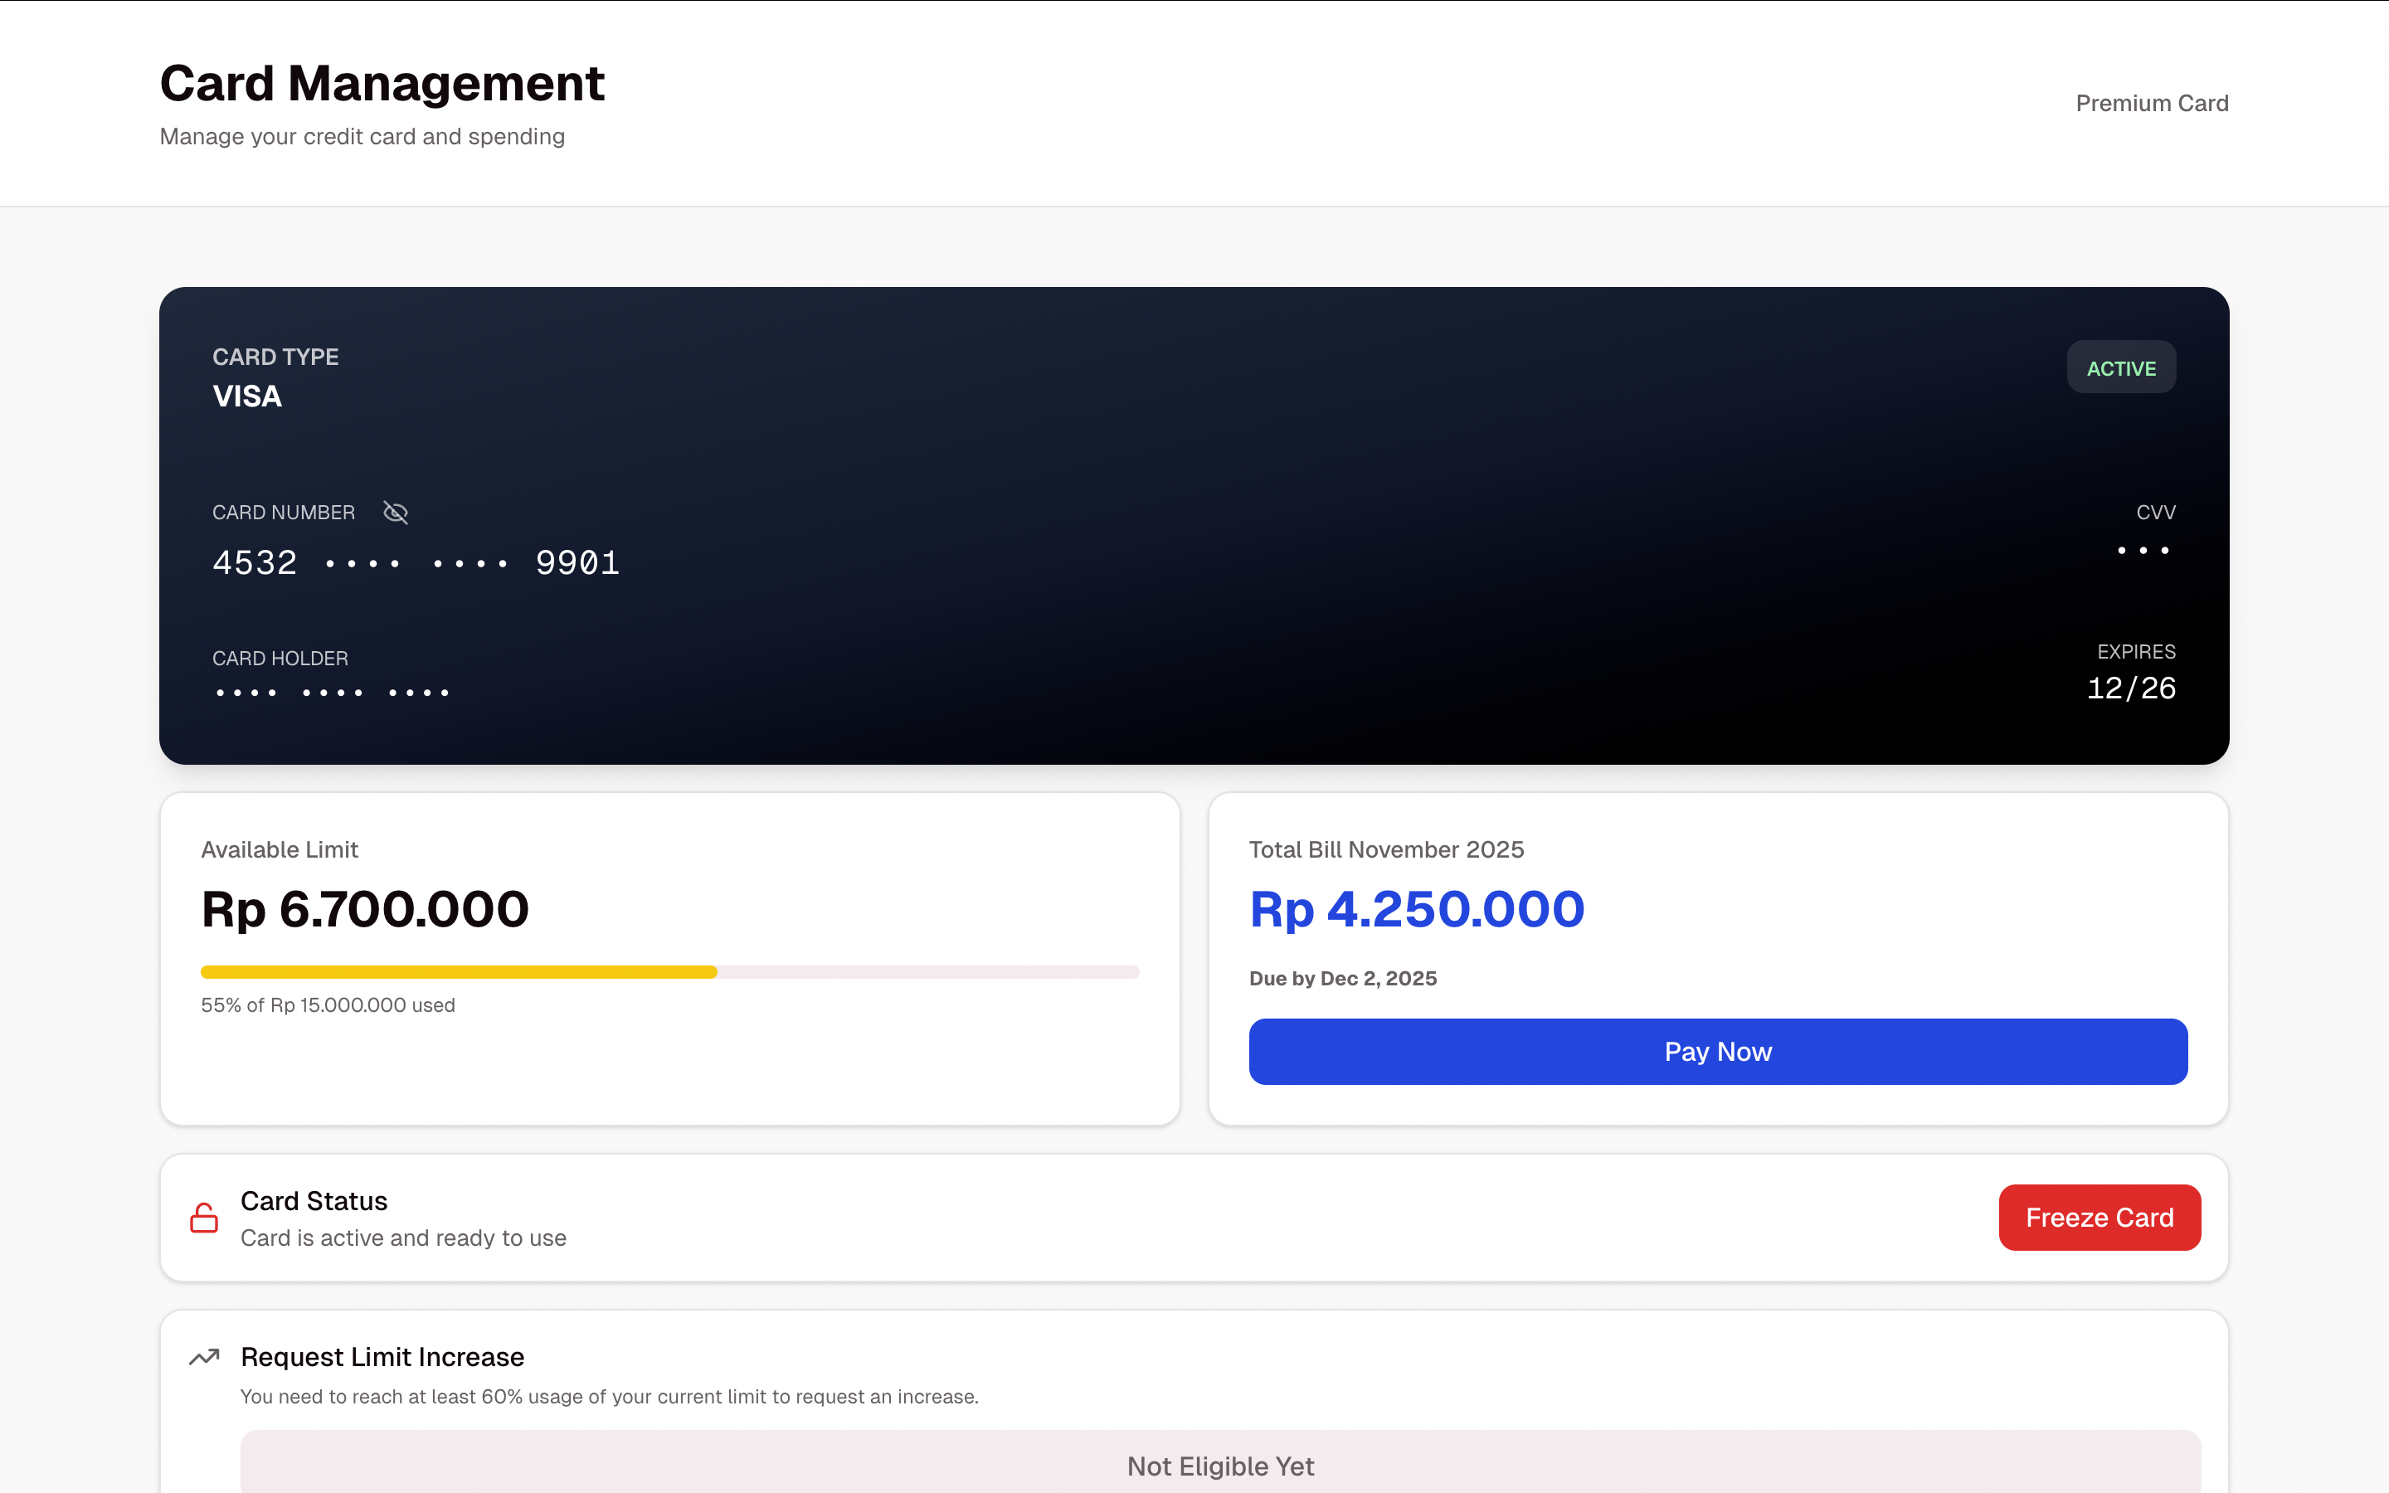Screen dimensions: 2389x1493
Task: Click the Card Management heading
Action: pos(382,83)
